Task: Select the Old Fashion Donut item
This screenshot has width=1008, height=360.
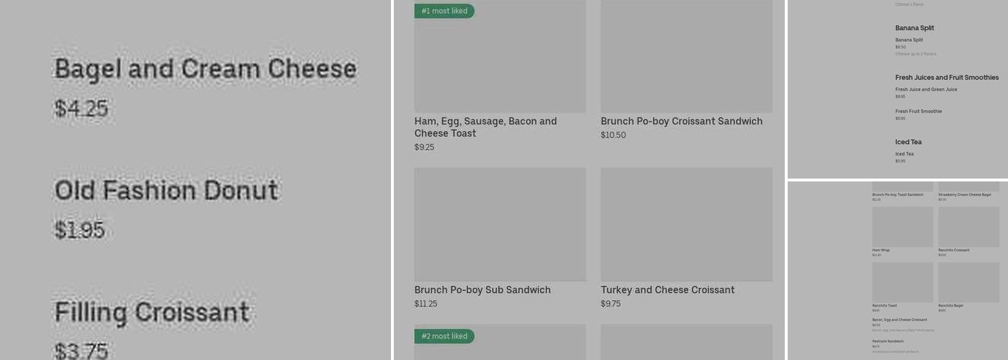Action: coord(166,191)
